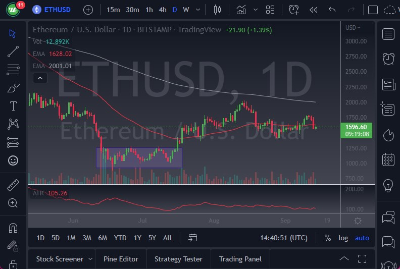Image resolution: width=400 pixels, height=269 pixels.
Task: Select the daily D timeframe
Action: tap(174, 10)
